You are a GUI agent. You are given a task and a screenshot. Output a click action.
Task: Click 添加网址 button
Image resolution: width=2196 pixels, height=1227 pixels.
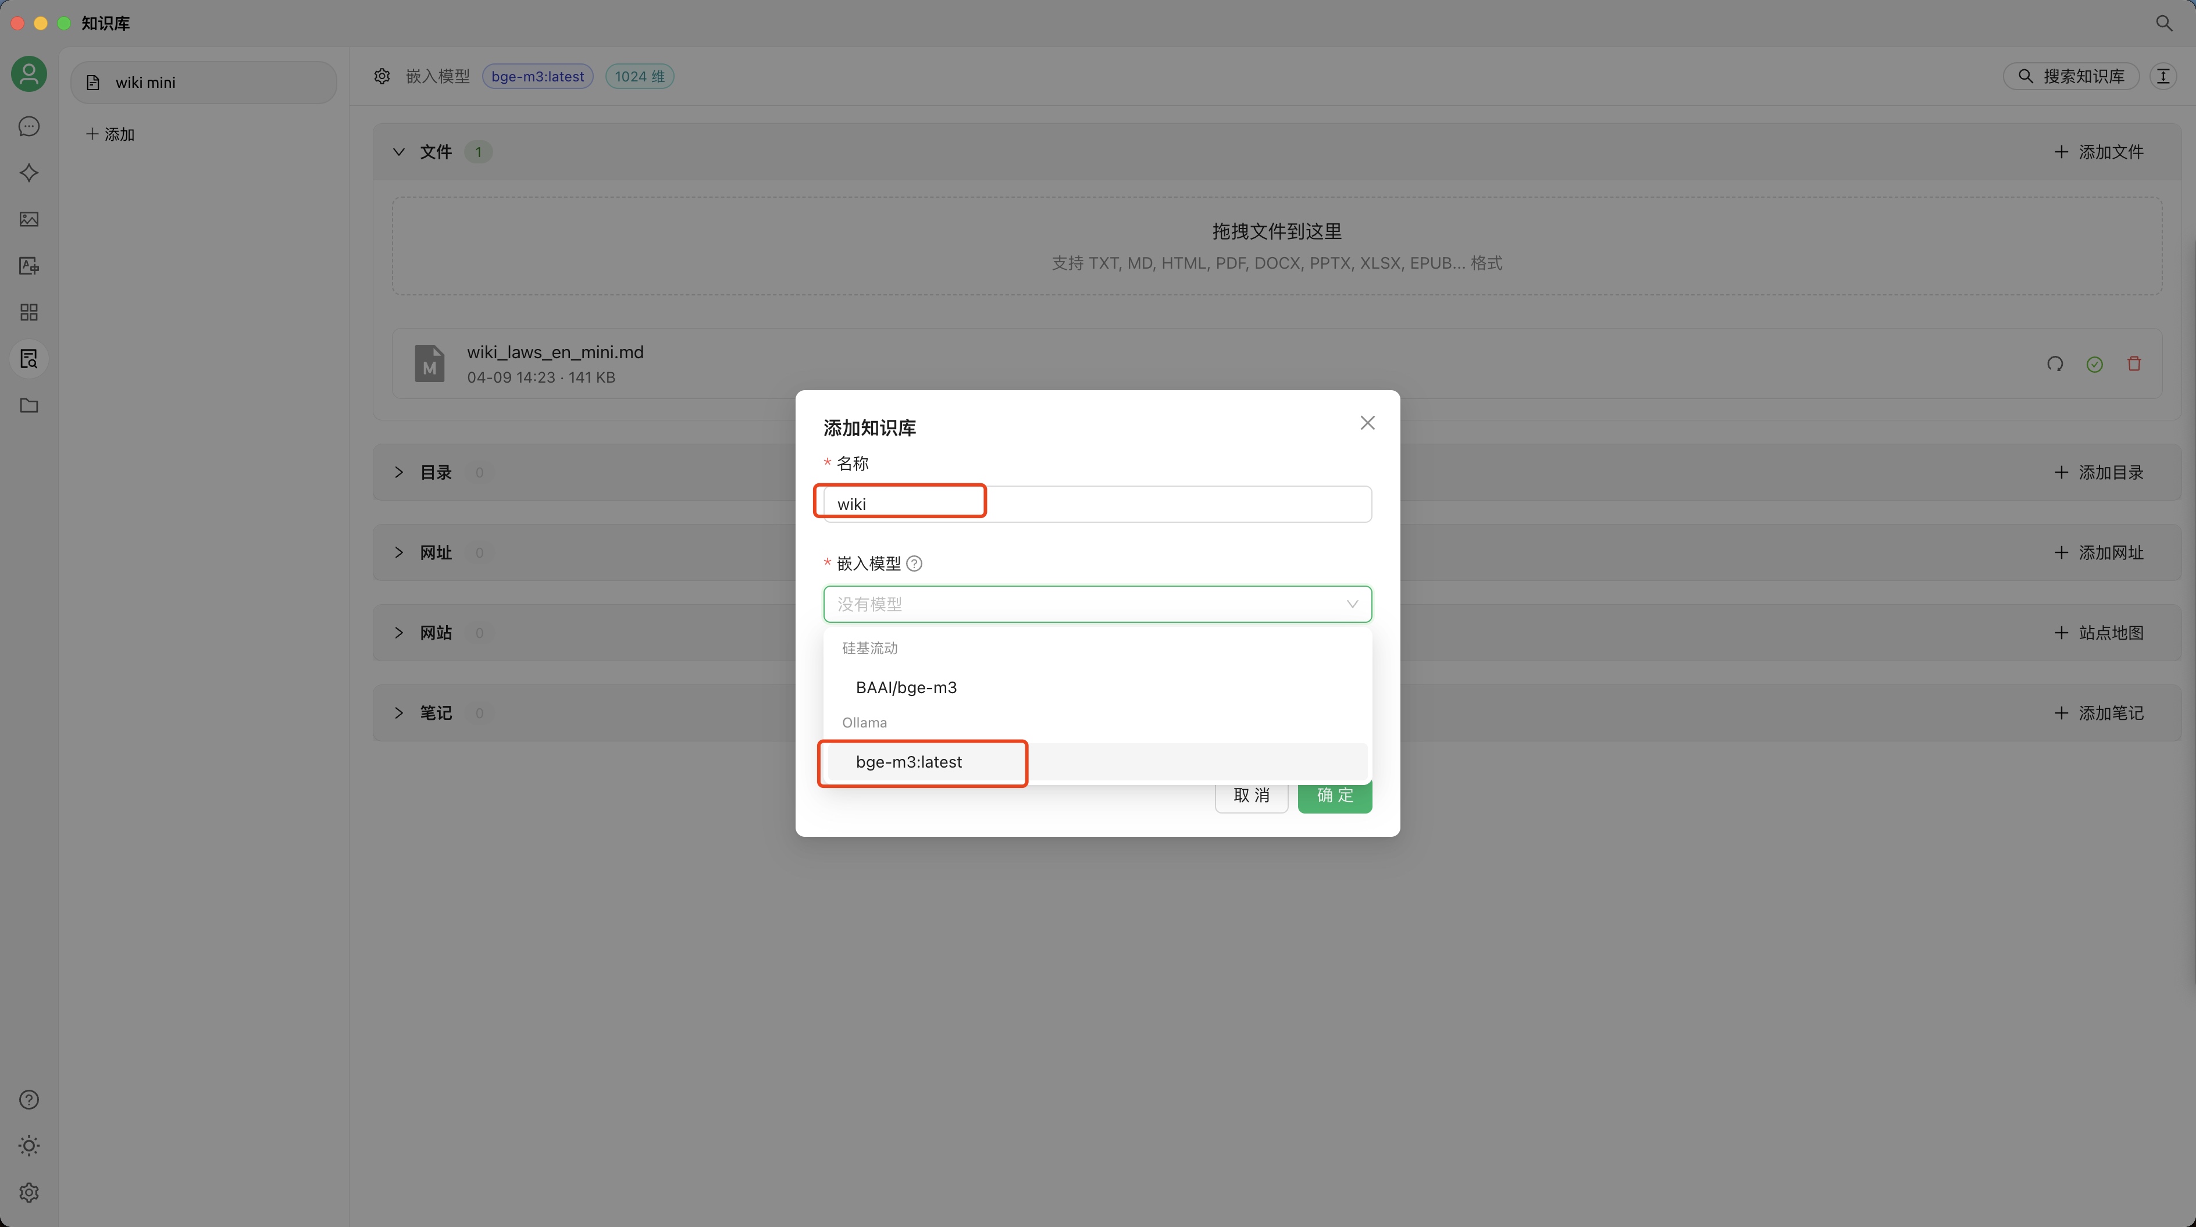(x=2098, y=552)
